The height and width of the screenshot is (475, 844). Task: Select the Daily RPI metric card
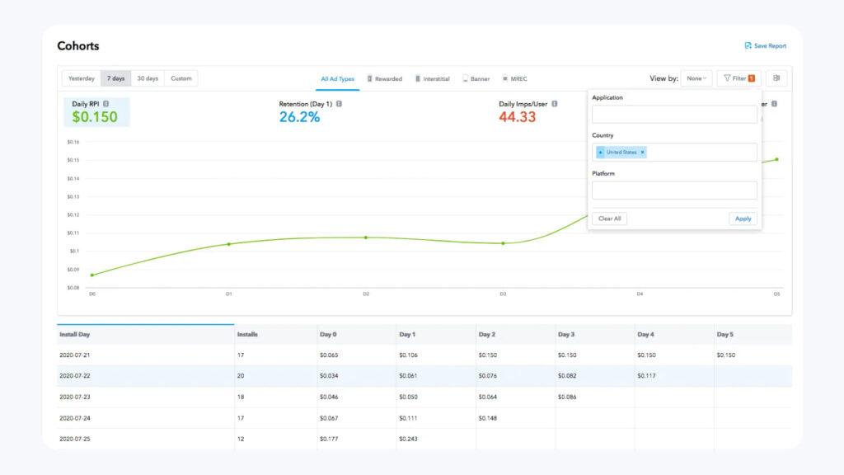pyautogui.click(x=97, y=112)
